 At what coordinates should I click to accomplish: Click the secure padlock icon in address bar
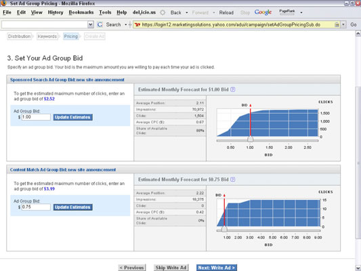(337, 24)
